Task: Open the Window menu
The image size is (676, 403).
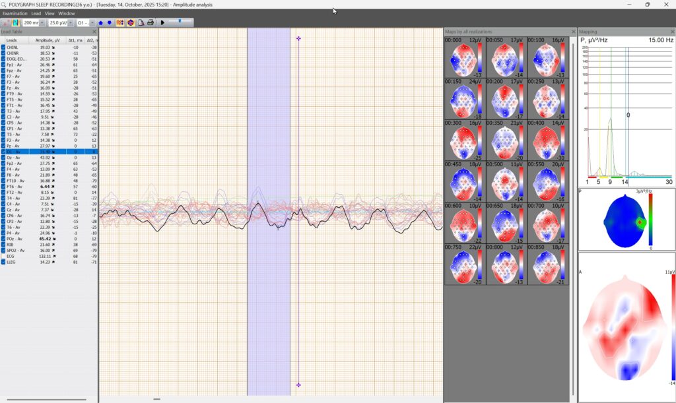Action: coord(66,13)
